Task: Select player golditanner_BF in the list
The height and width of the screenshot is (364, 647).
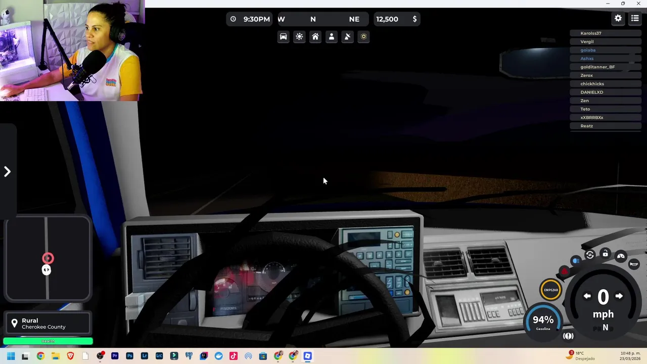Action: (606, 67)
